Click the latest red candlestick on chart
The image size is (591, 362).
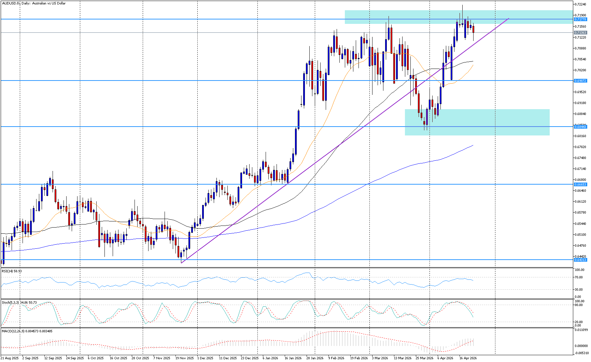pos(473,29)
